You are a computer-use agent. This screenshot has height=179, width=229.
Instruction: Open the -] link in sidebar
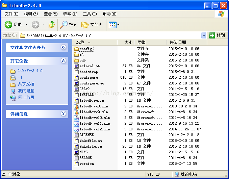click(20, 77)
